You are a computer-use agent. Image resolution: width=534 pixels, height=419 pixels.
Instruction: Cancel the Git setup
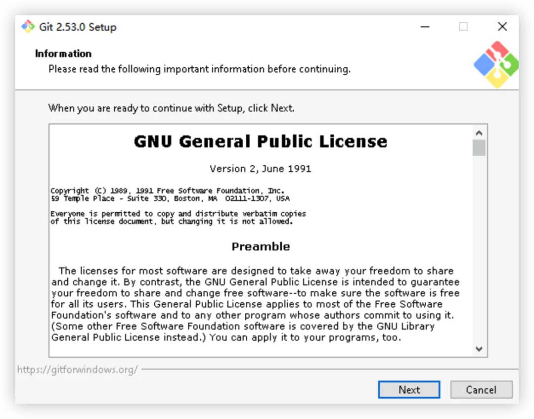481,389
